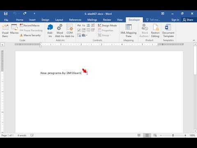Open the Macros dialog

click(x=14, y=29)
